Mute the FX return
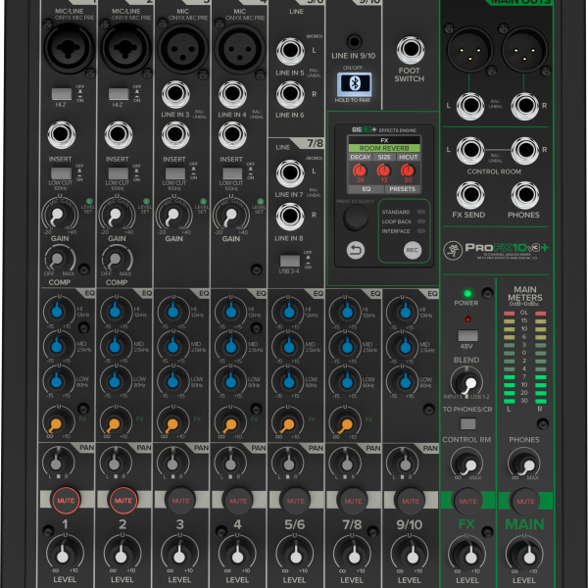The width and height of the screenshot is (588, 588). coord(468,501)
